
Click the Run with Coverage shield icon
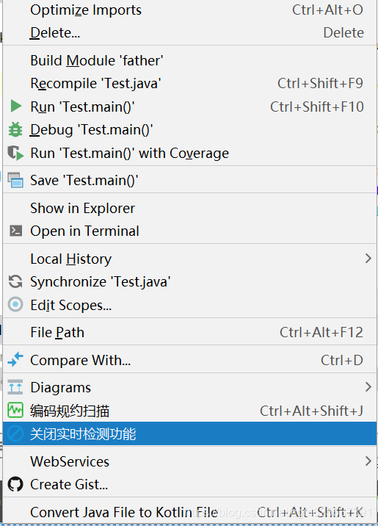tap(15, 153)
